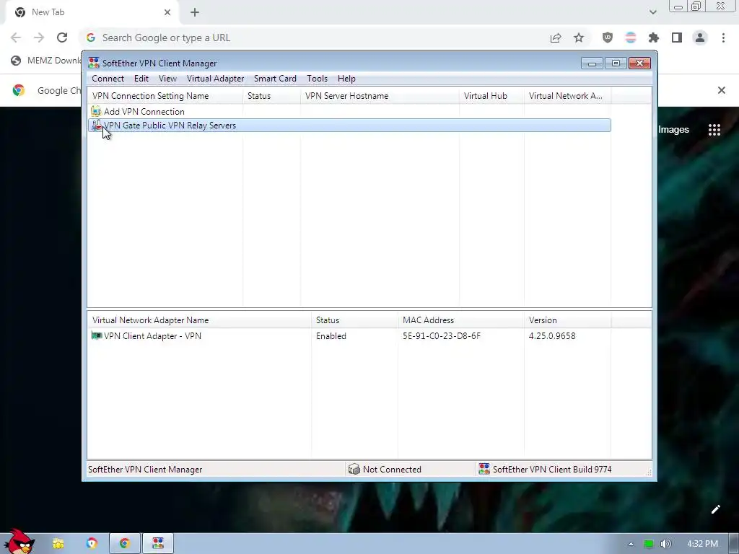
Task: Click SoftEther VPN Client Build 9774 text
Action: [x=552, y=469]
